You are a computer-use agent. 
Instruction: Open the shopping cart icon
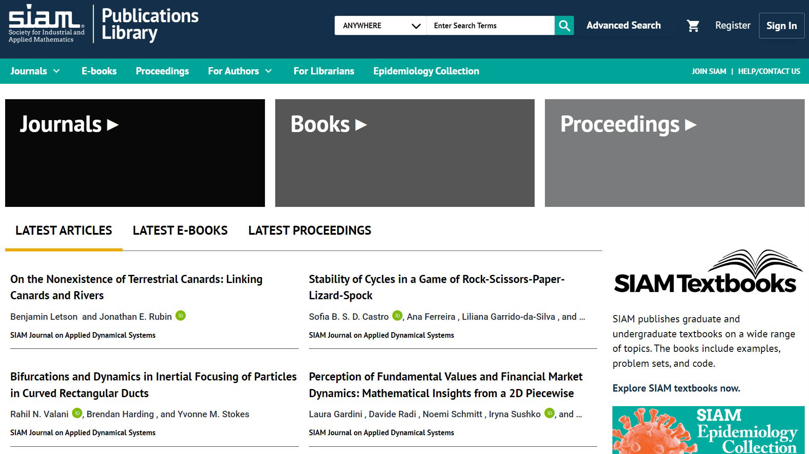coord(693,26)
